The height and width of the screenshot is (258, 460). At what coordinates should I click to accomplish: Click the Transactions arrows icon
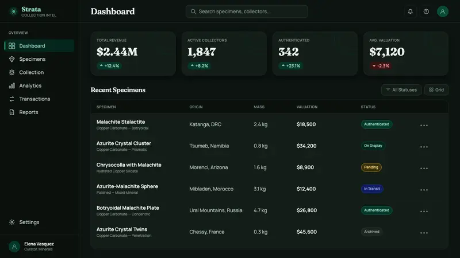tap(11, 99)
